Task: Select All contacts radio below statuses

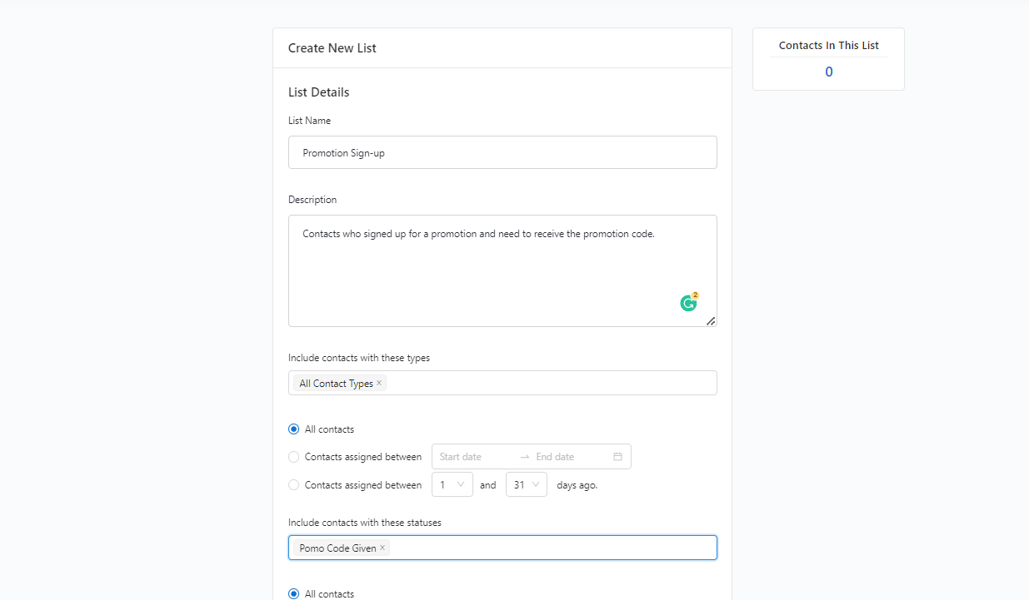Action: [x=293, y=594]
